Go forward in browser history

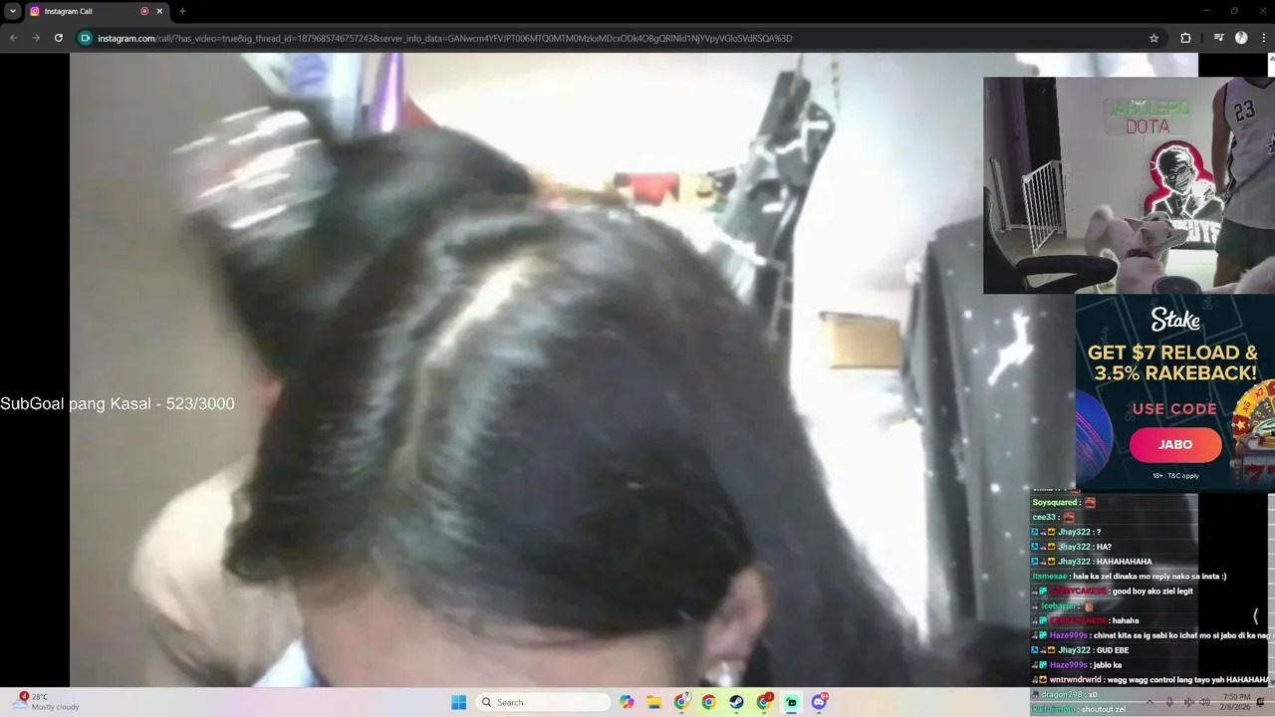pos(36,38)
